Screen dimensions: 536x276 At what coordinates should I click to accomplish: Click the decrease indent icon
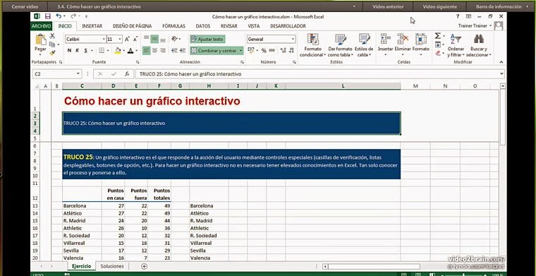click(x=174, y=50)
